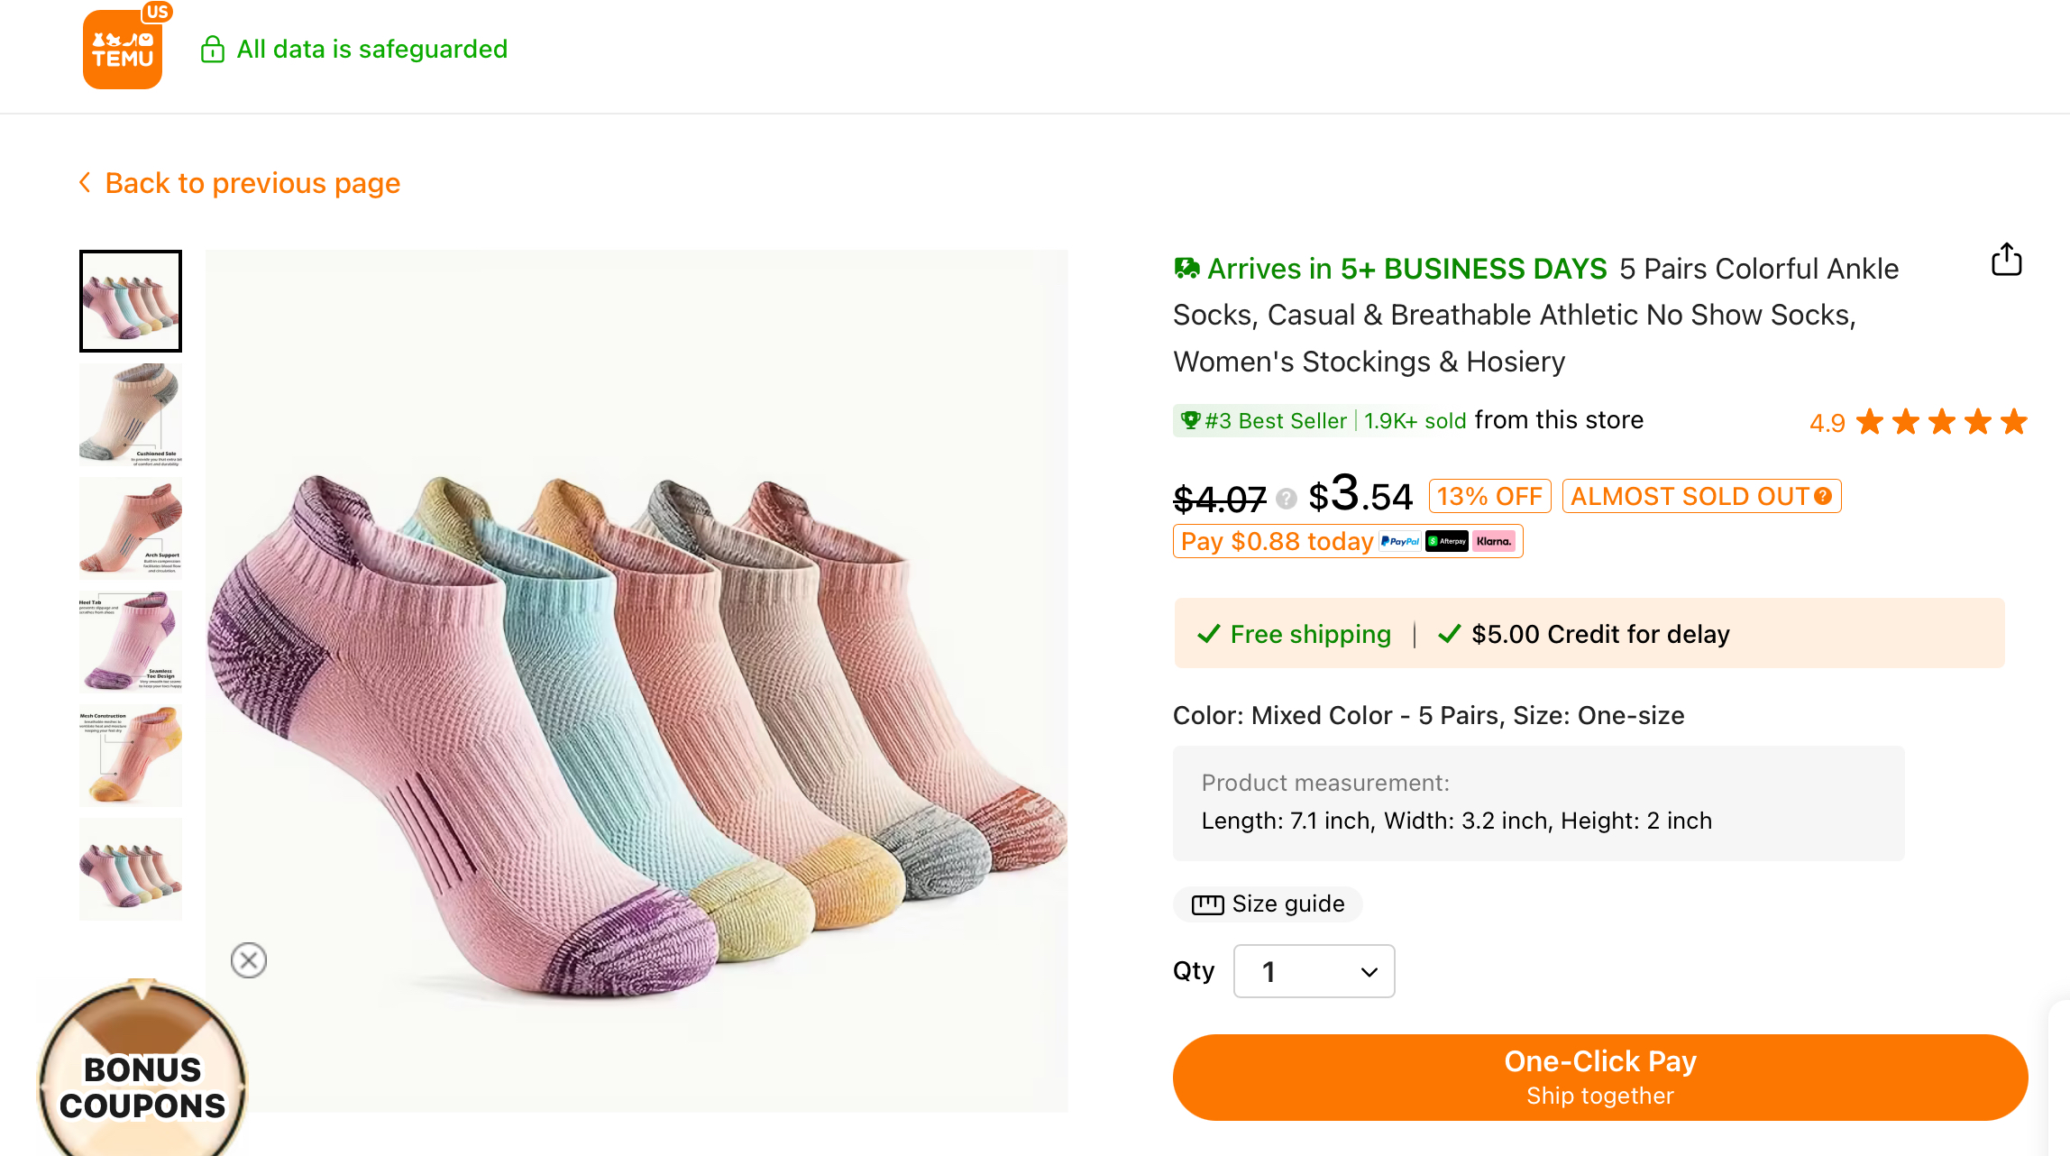Screen dimensions: 2070x1156
Task: Open the Bonus Coupons wheel
Action: tap(142, 1069)
